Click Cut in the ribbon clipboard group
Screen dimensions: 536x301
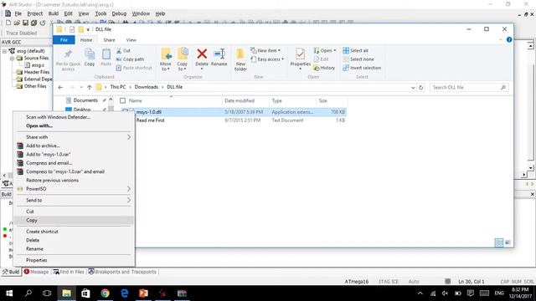click(123, 50)
